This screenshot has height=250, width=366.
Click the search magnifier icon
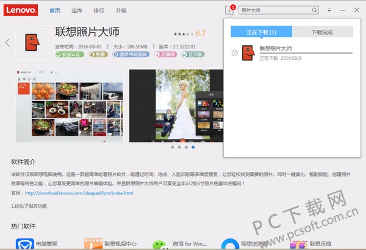tap(314, 10)
